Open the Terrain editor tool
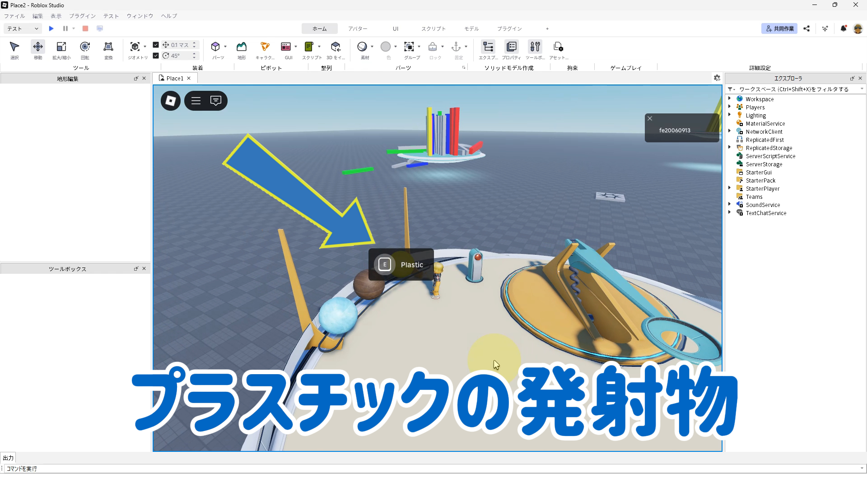 click(242, 47)
